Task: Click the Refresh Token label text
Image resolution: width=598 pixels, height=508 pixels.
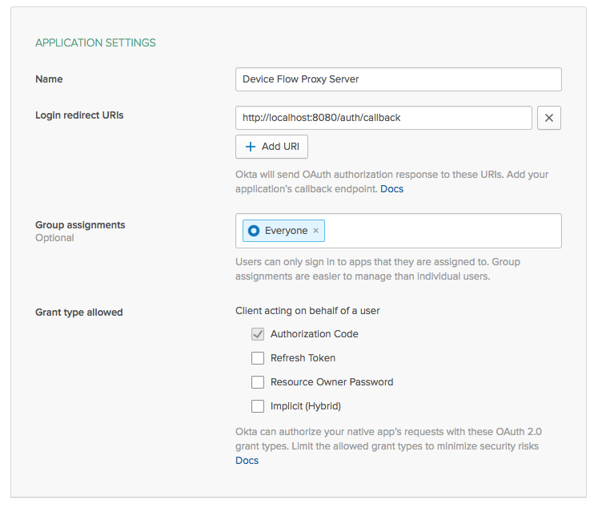Action: point(303,358)
